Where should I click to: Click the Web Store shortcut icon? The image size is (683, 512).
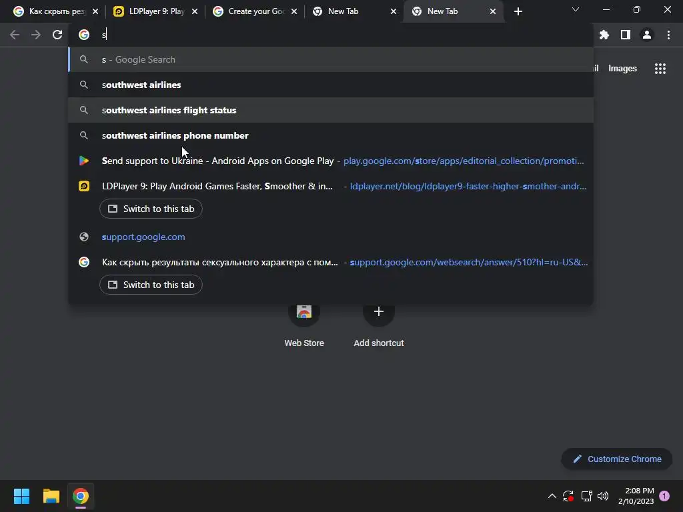[x=304, y=312]
